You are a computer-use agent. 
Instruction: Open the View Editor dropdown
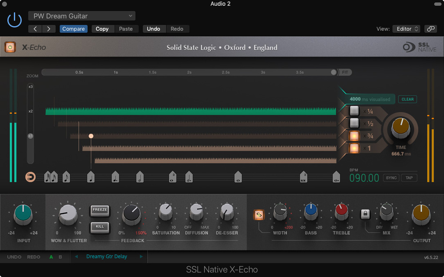[406, 29]
